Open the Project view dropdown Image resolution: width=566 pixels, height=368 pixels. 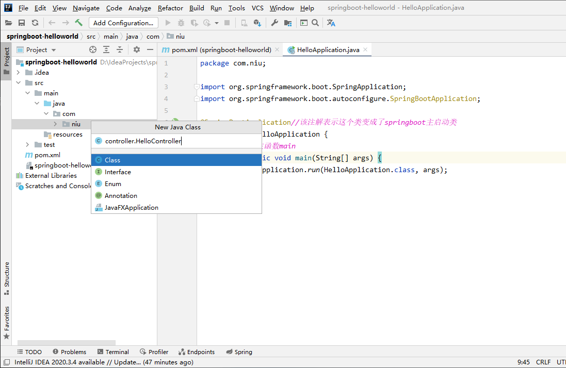(x=54, y=50)
